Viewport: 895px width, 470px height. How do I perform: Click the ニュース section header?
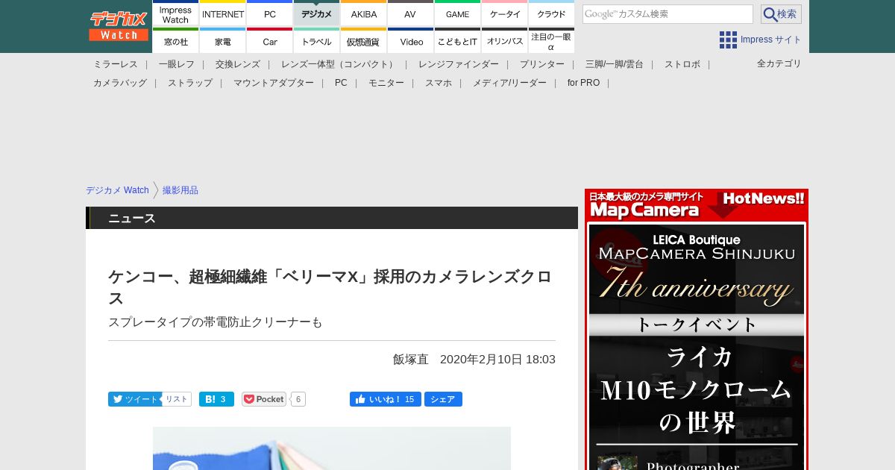[x=332, y=218]
